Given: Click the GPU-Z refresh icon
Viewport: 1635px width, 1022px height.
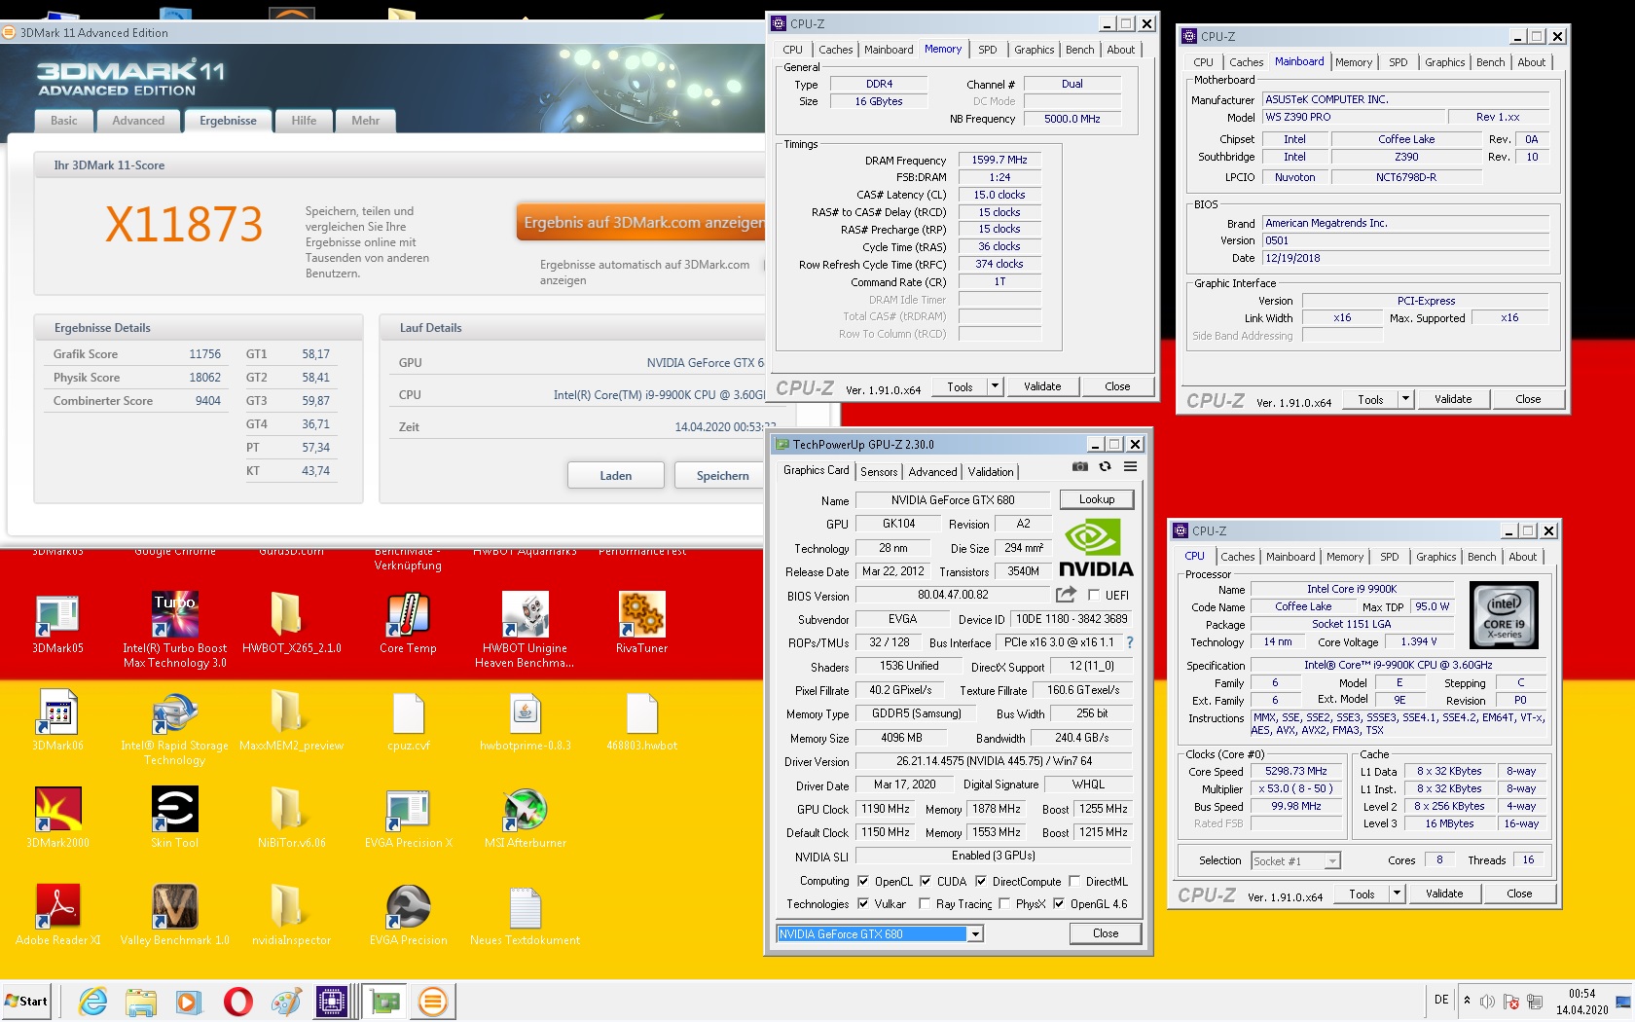Looking at the screenshot, I should click(1105, 467).
